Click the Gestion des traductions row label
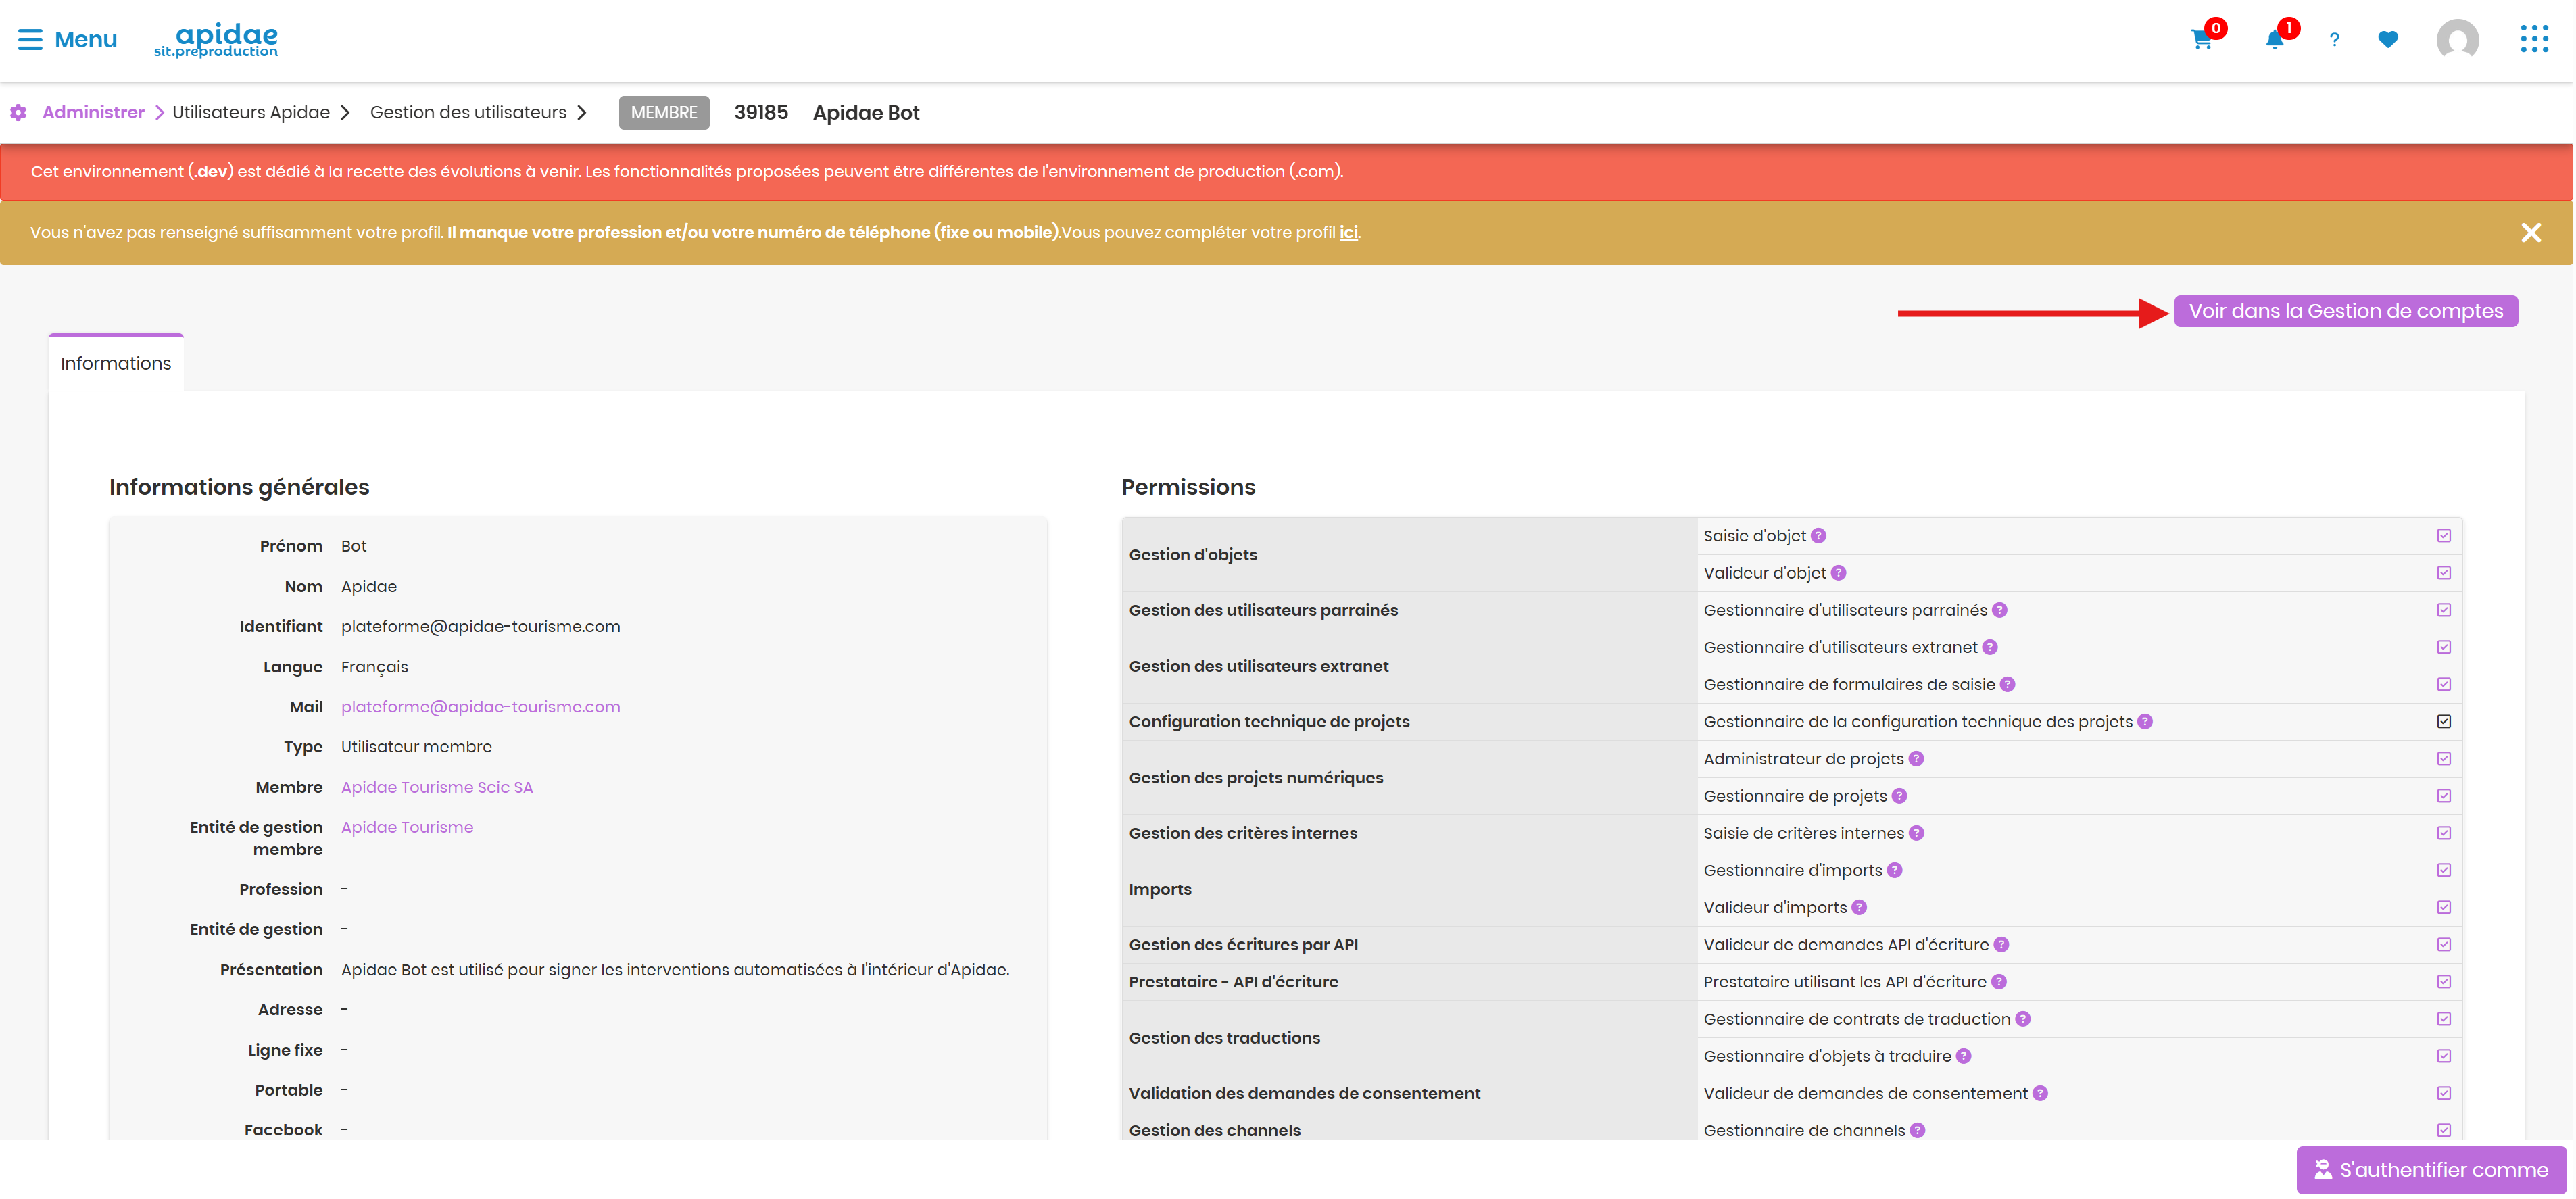The image size is (2576, 1199). pyautogui.click(x=1224, y=1038)
